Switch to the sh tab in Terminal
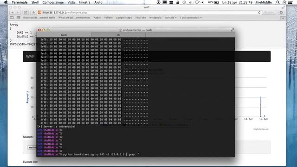 click(x=118, y=35)
